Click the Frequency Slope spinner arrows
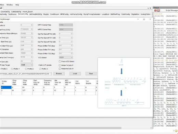The image size is (178, 134). pos(32,33)
